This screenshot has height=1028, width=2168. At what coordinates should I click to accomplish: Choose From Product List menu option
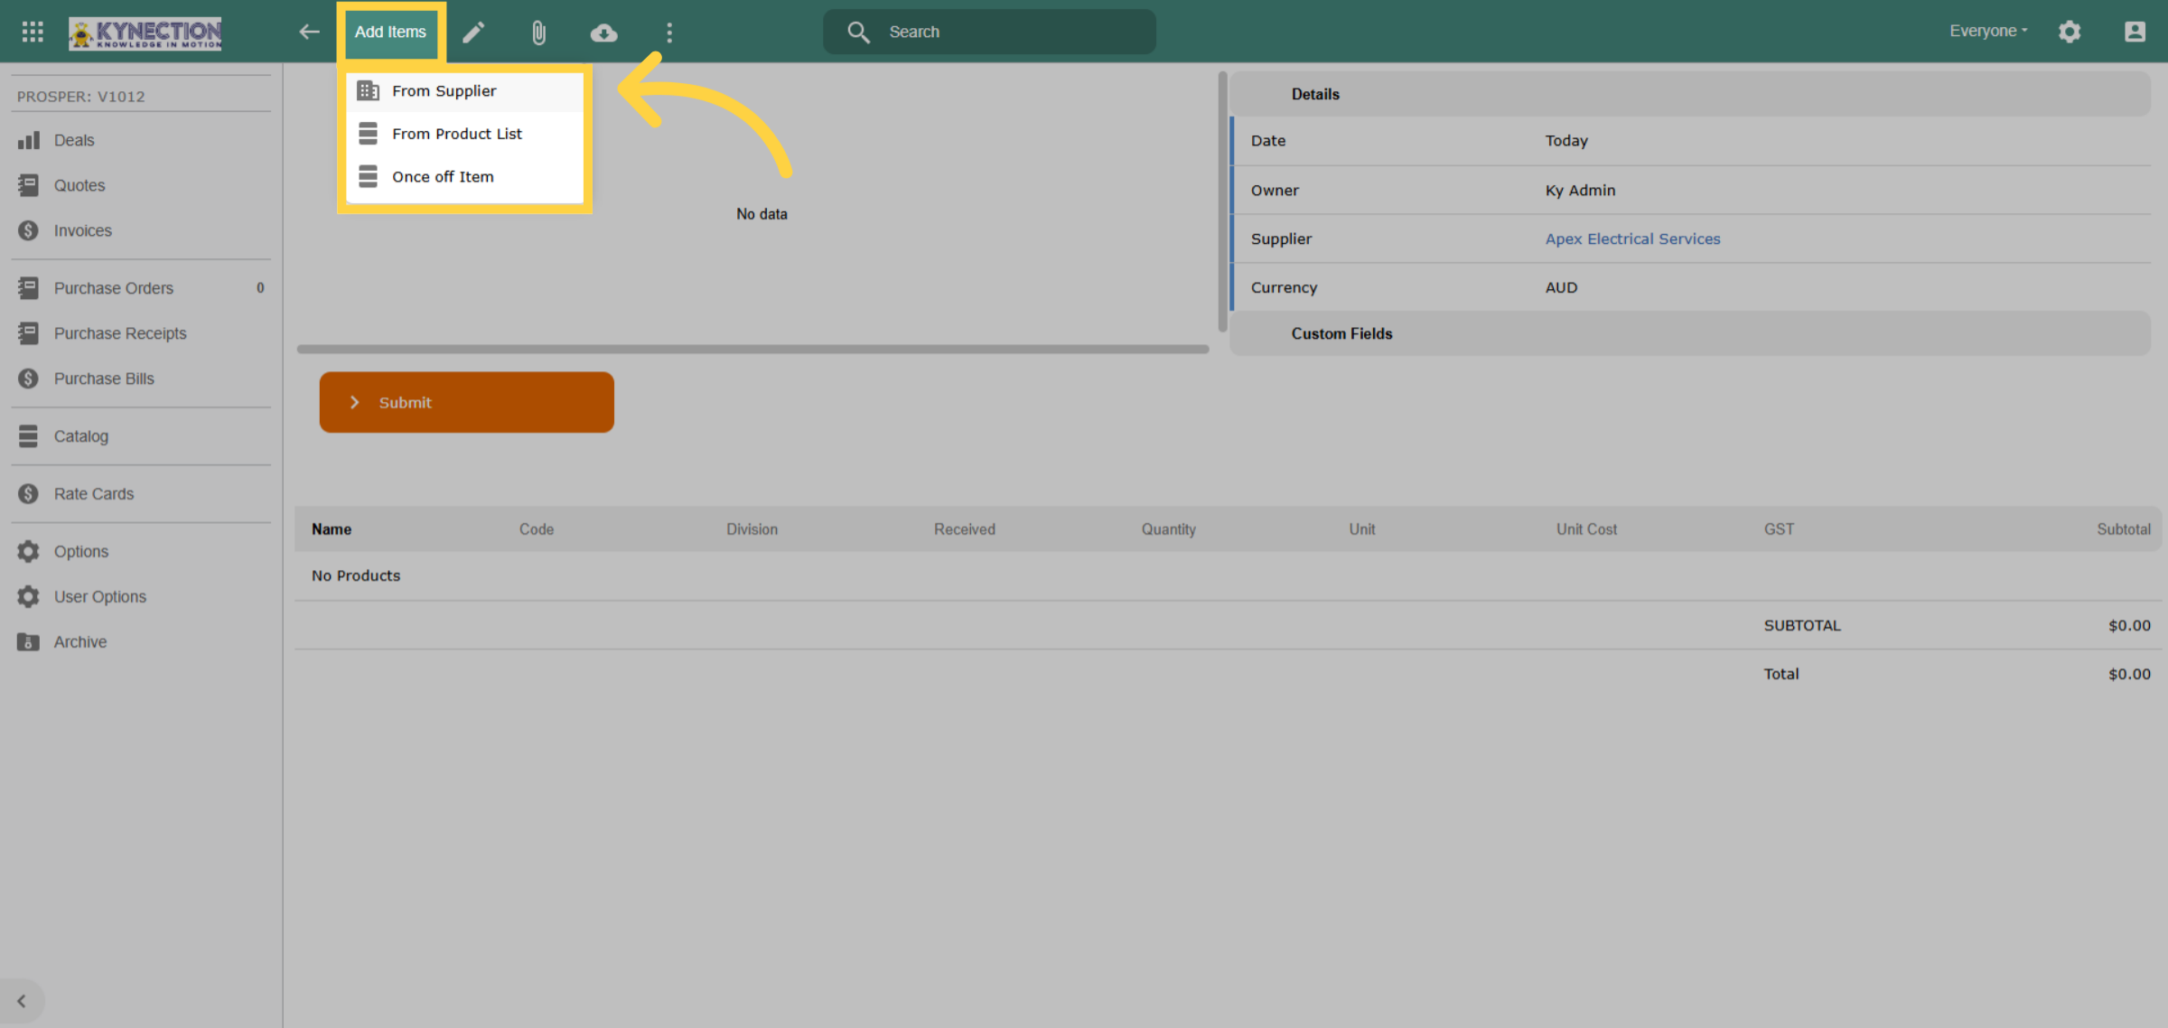pyautogui.click(x=464, y=134)
